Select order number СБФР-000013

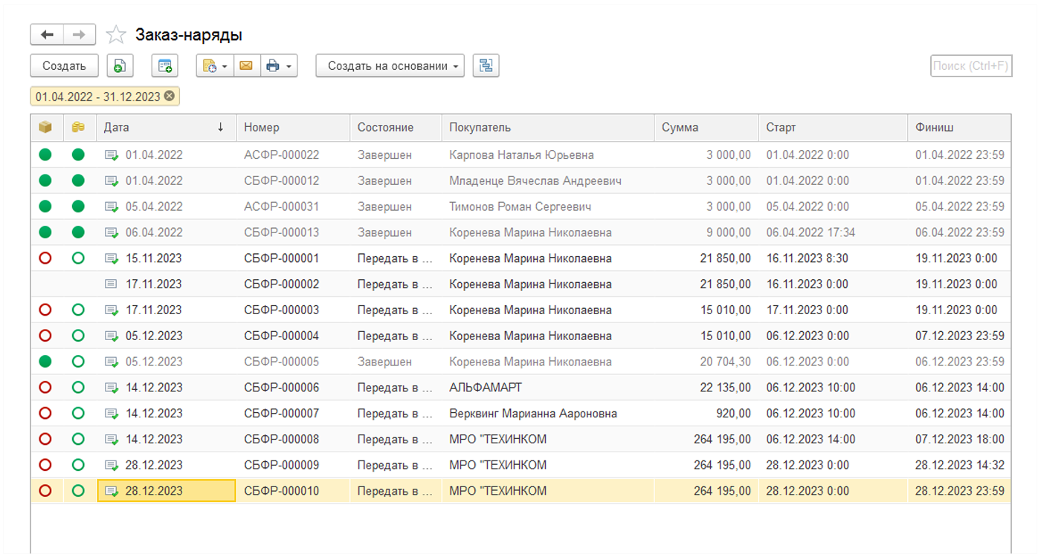[282, 232]
